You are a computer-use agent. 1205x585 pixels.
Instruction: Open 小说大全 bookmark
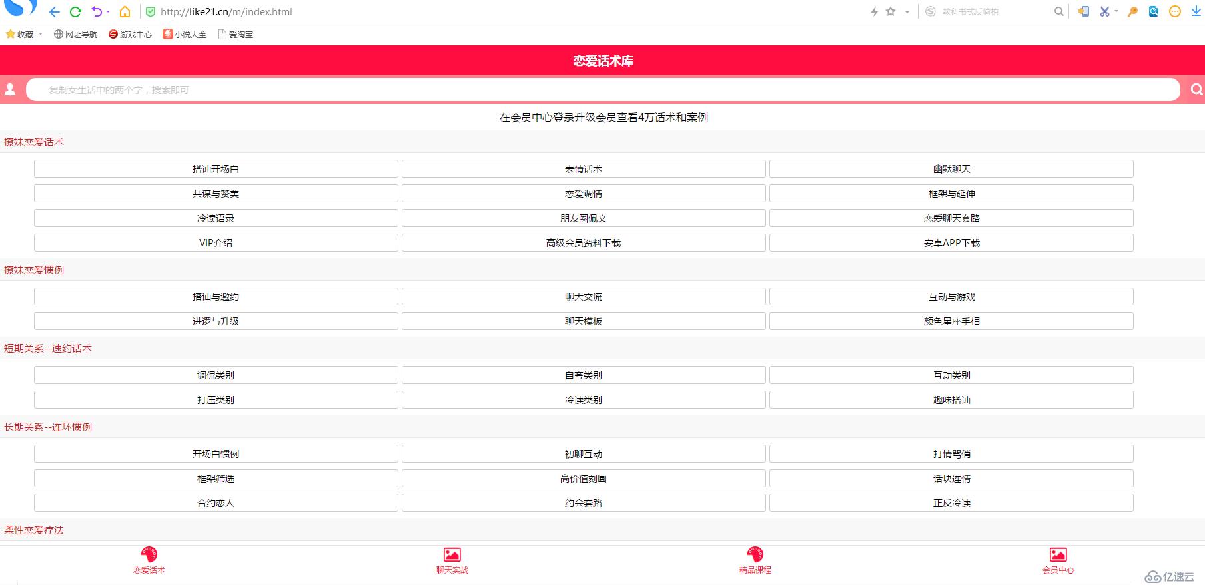185,34
